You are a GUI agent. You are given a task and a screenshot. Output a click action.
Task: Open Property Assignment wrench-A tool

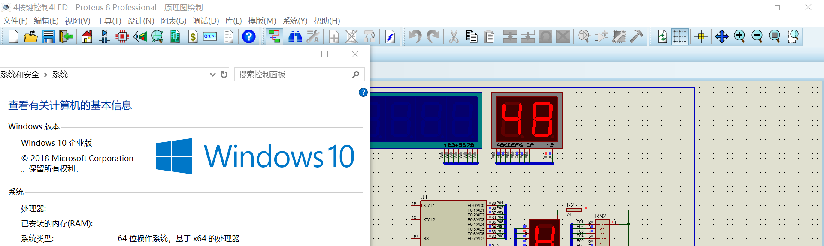pos(313,37)
